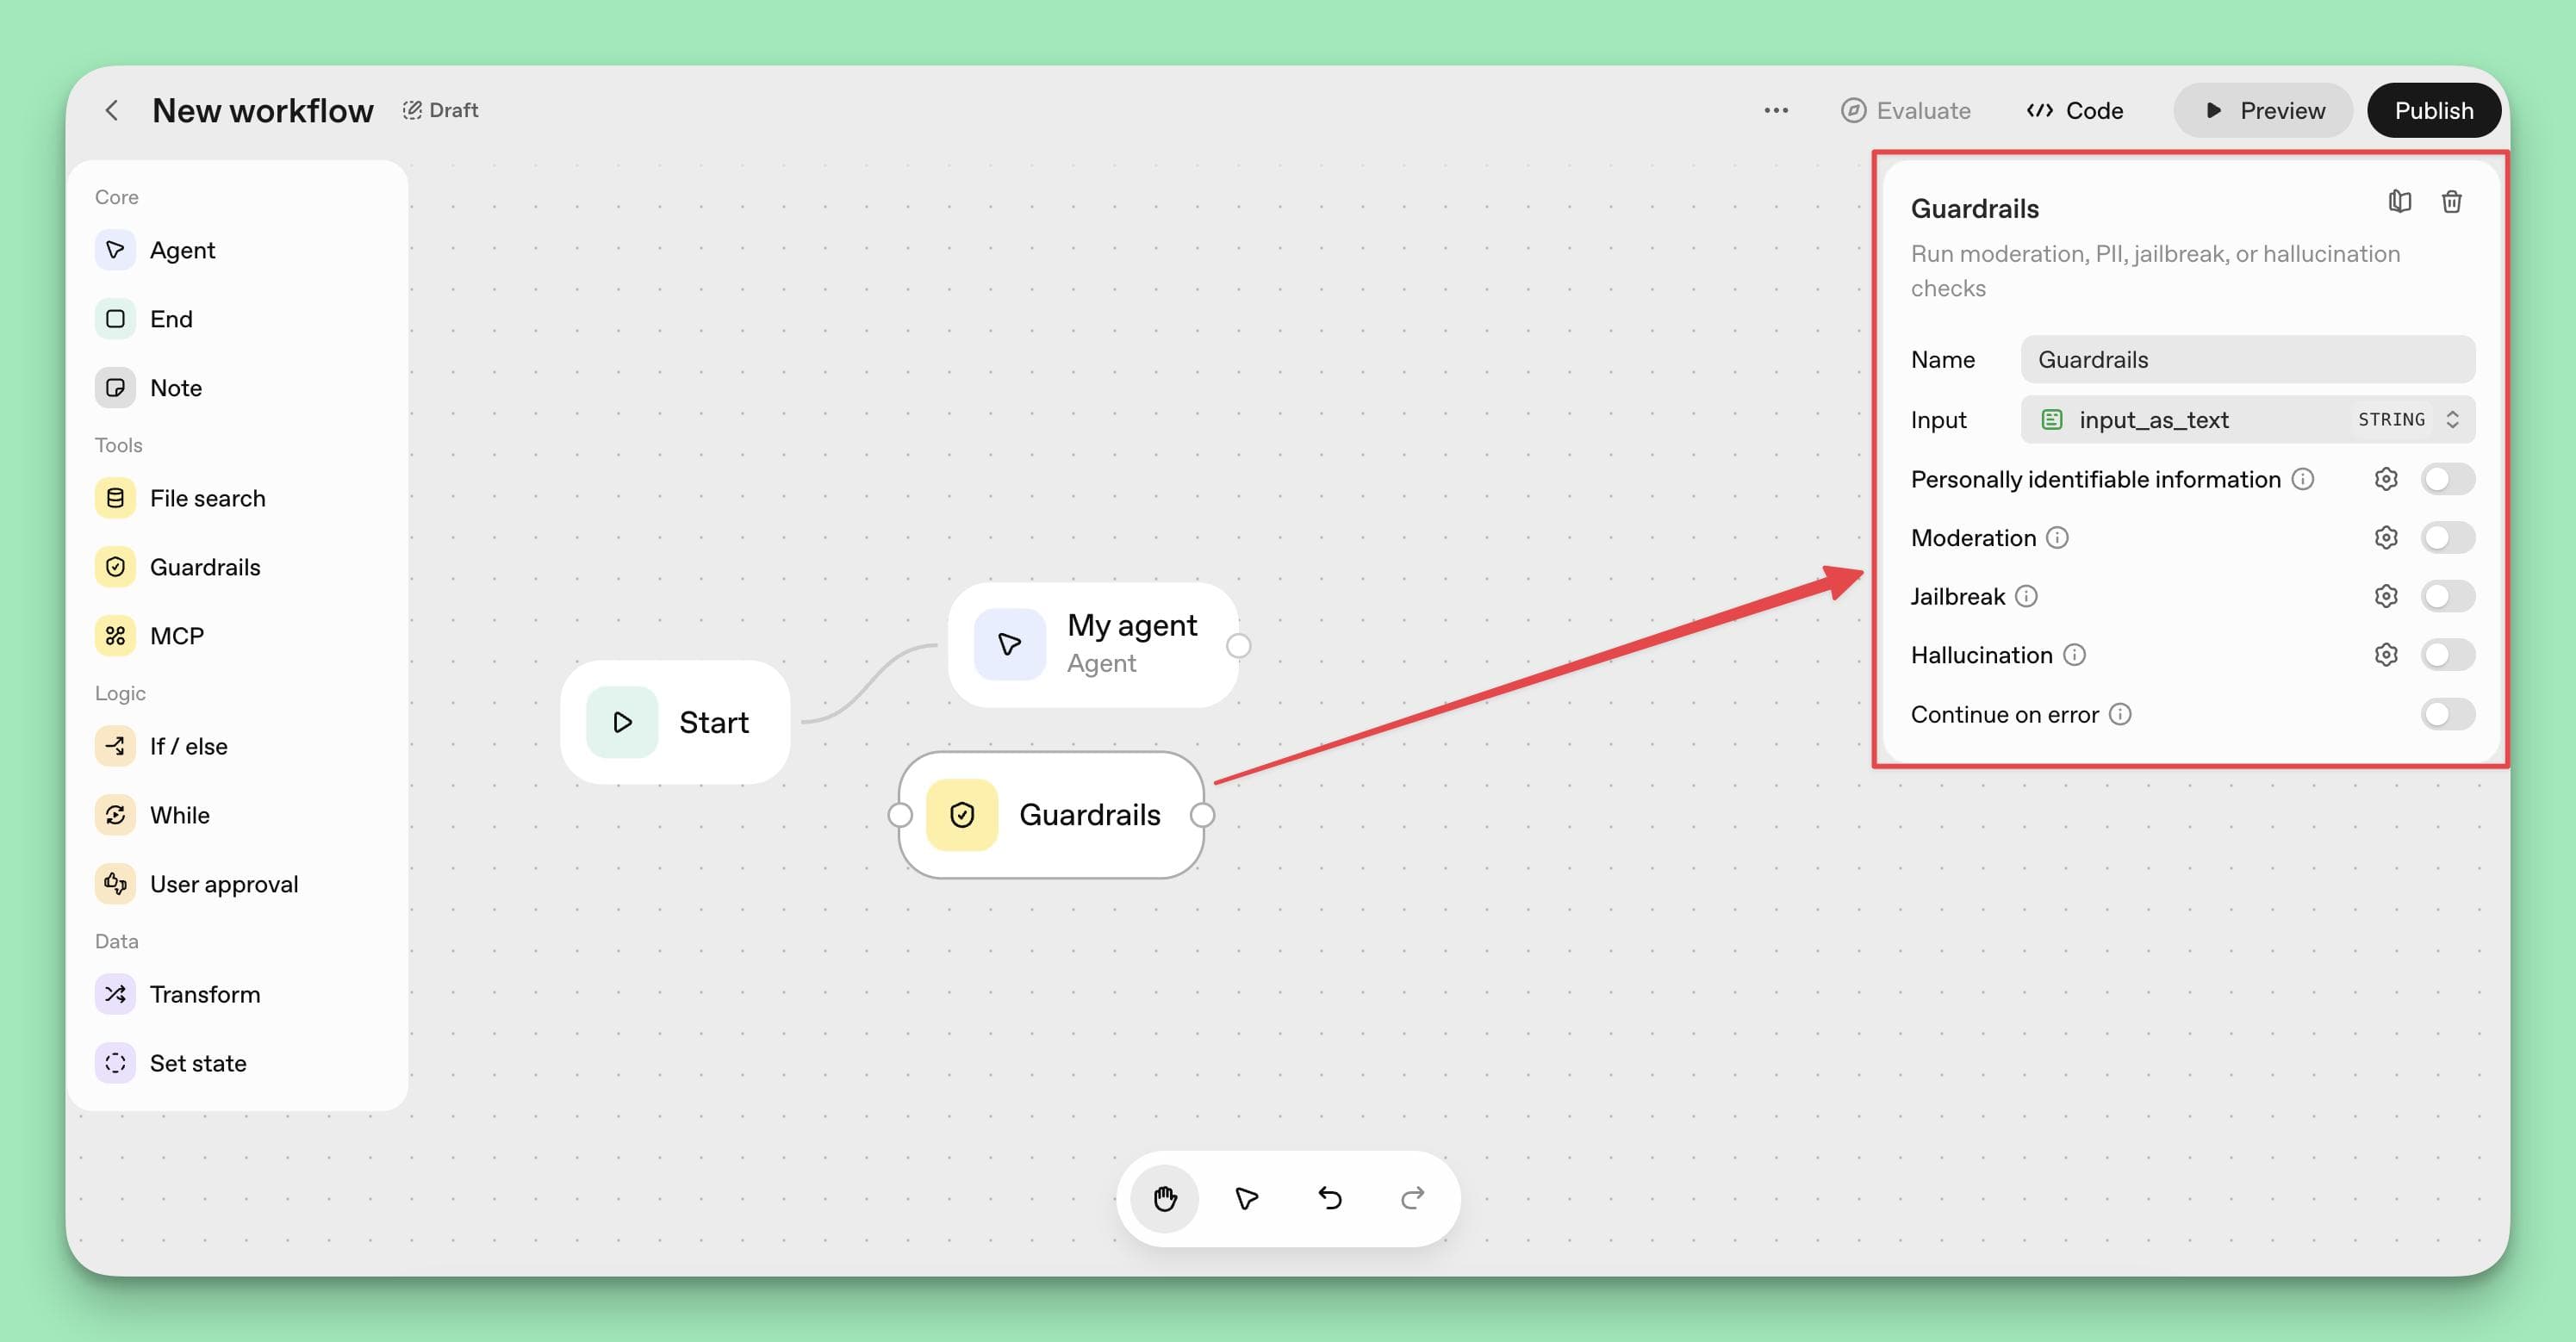The image size is (2576, 1342).
Task: Open settings gear next to Moderation check
Action: (2387, 537)
